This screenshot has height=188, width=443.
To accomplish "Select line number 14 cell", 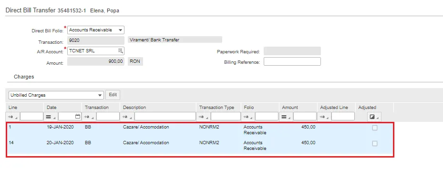I will click(x=11, y=143).
